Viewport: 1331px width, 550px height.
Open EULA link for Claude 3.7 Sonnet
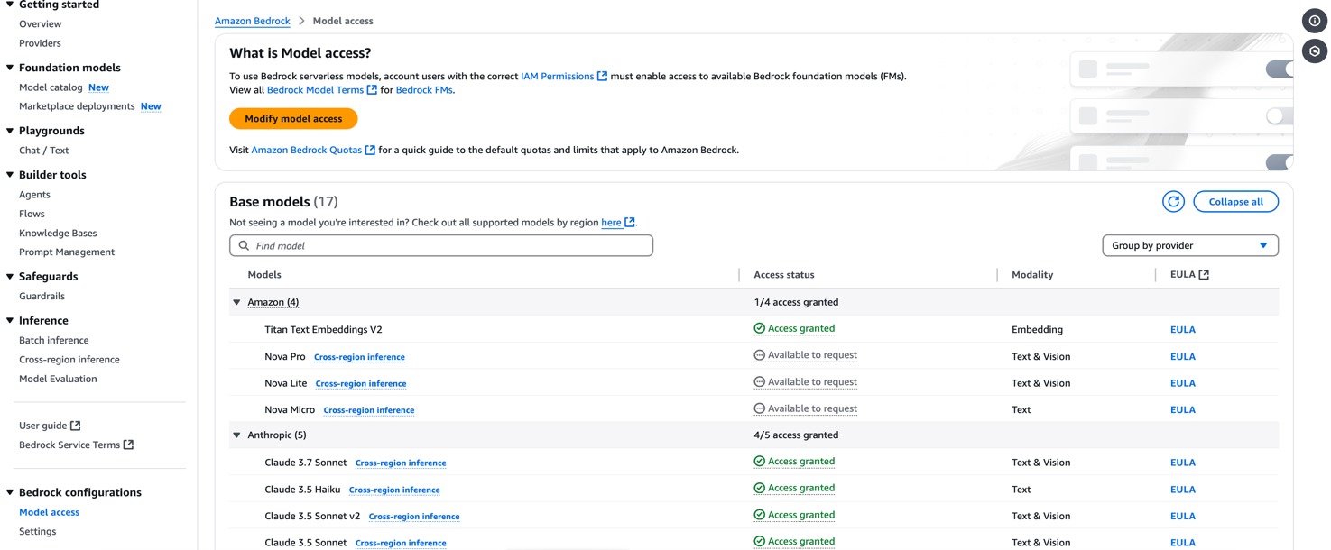tap(1182, 463)
